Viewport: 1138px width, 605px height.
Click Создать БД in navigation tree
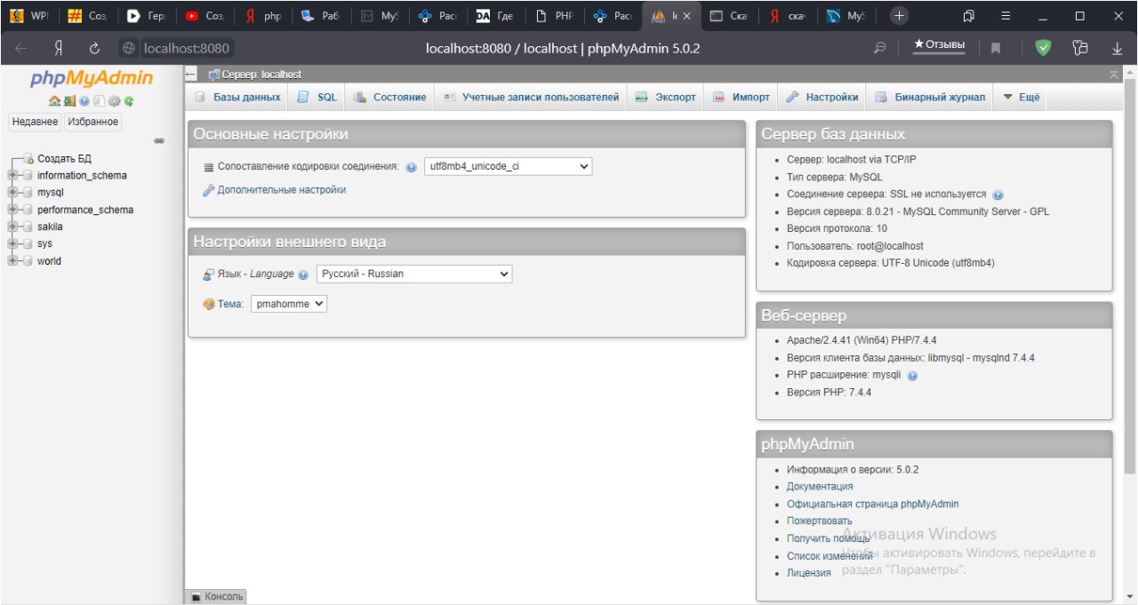click(64, 158)
